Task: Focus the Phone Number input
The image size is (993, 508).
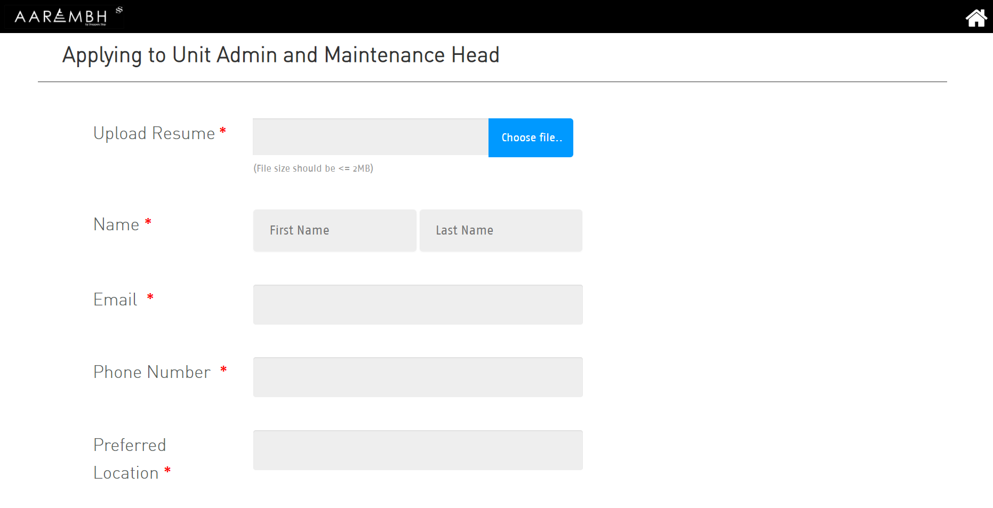Action: pyautogui.click(x=418, y=377)
